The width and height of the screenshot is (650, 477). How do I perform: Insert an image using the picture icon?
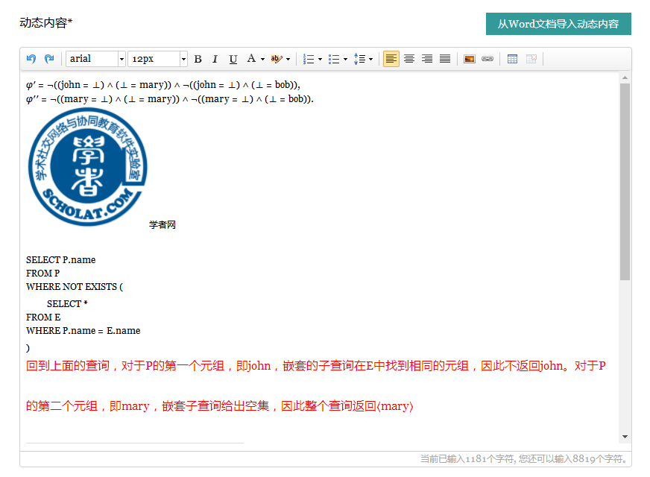(470, 59)
